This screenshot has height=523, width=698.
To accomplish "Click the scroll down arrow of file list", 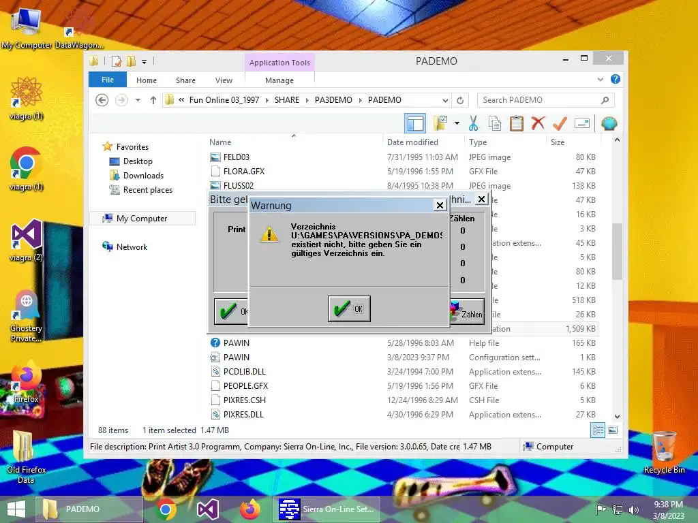I will pos(617,416).
